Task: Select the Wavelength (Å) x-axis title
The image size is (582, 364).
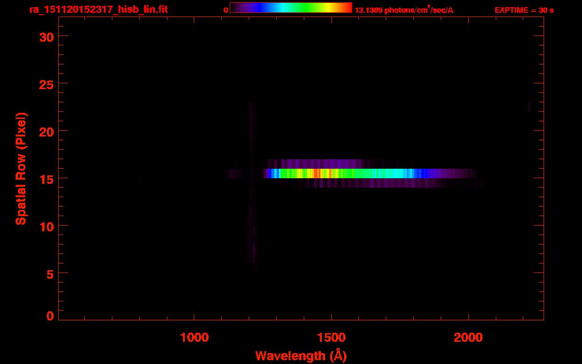Action: (x=301, y=355)
